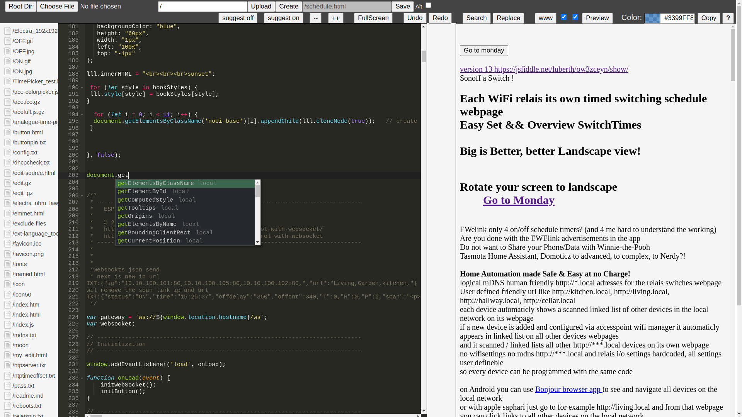
Task: Toggle the Alt. checkbox
Action: coord(428,5)
